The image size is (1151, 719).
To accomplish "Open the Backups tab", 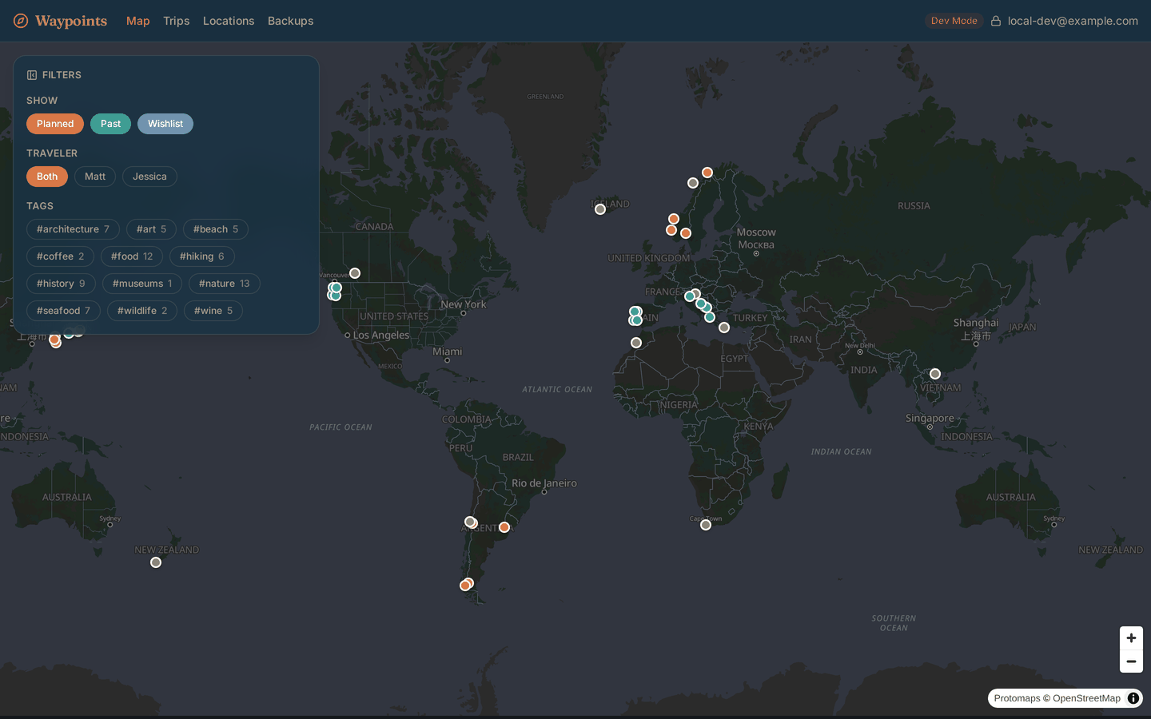I will (290, 21).
